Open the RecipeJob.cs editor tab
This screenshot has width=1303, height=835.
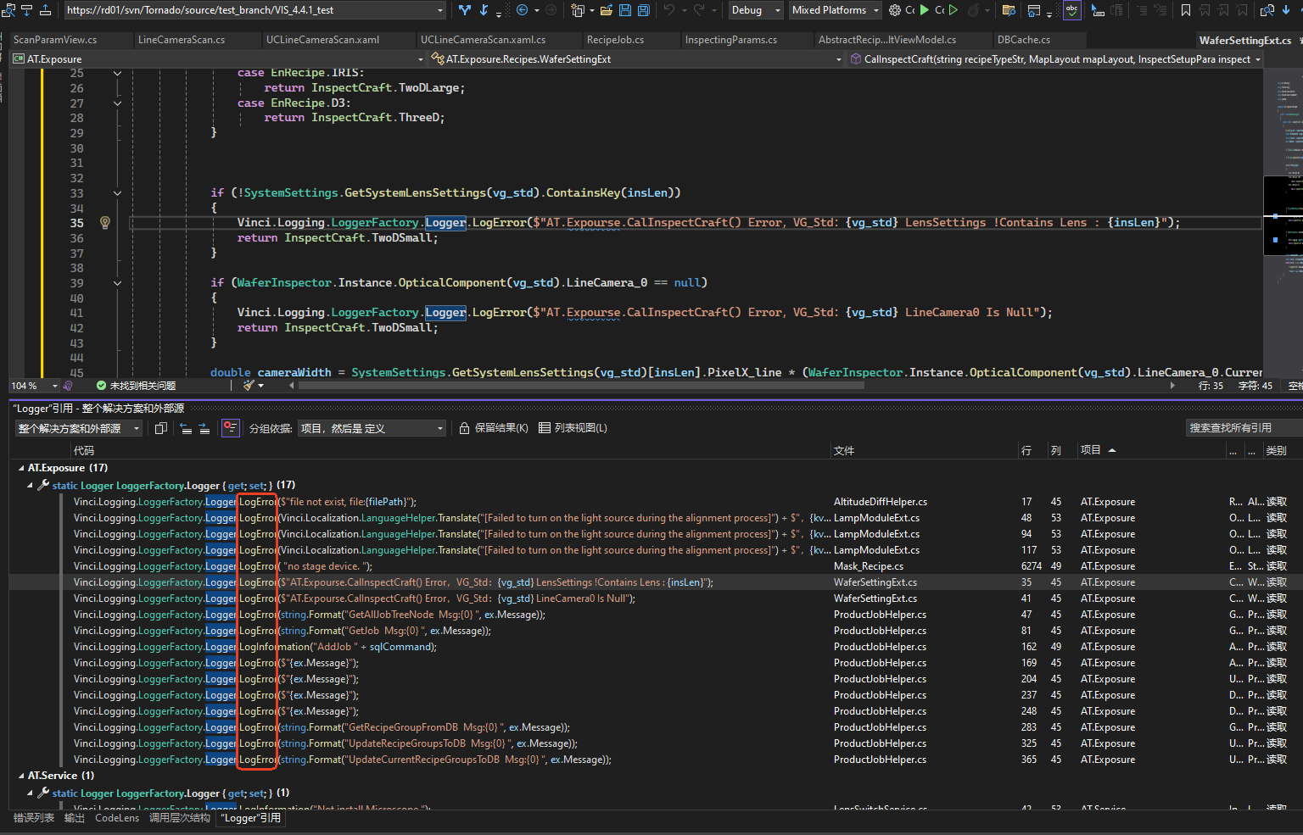[615, 40]
